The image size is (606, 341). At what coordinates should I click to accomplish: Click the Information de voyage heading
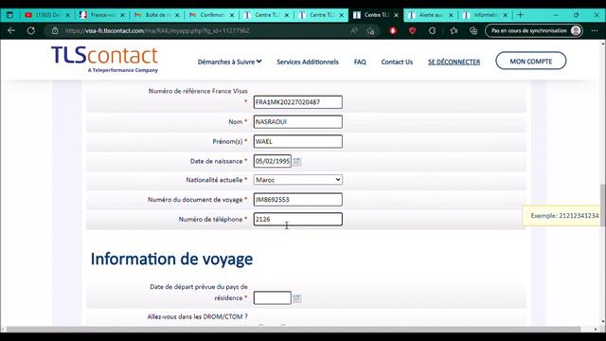(x=171, y=259)
